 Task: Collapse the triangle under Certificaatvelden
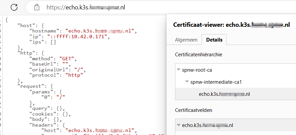(178, 125)
